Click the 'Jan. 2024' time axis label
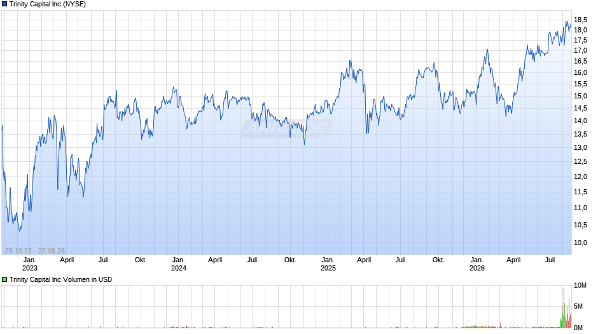Screen dimensions: 598x334 pos(179,264)
